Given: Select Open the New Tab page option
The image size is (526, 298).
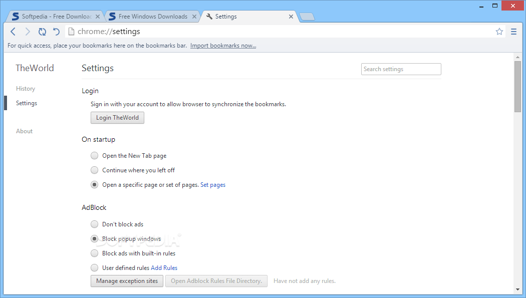Looking at the screenshot, I should click(95, 156).
